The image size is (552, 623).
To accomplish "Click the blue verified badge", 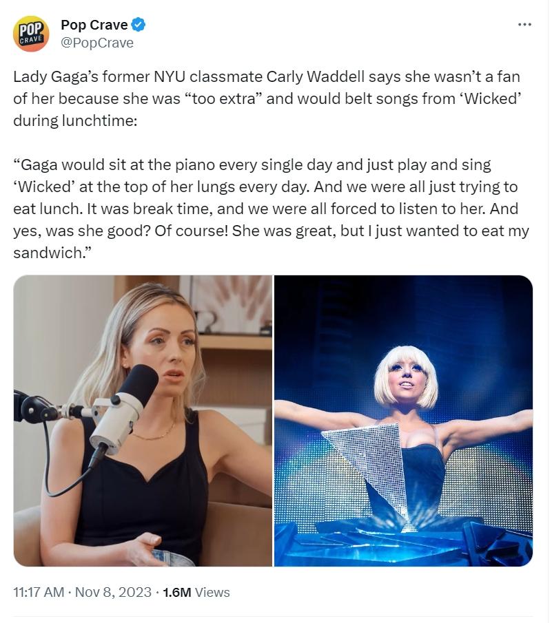I will click(x=139, y=25).
